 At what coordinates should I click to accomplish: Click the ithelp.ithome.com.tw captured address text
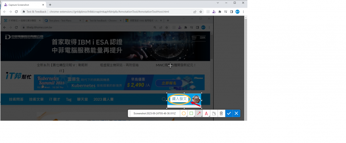coord(39,28)
